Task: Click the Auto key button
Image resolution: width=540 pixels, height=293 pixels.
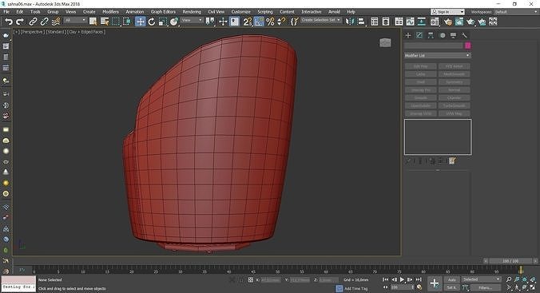Action: tap(452, 279)
